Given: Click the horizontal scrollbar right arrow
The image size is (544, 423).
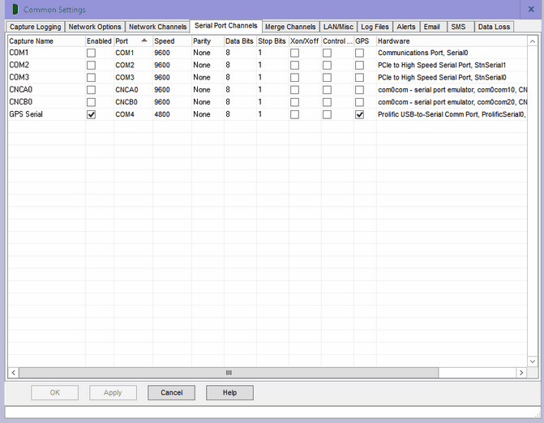Looking at the screenshot, I should [x=521, y=373].
